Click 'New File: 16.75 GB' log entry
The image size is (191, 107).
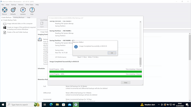click(x=61, y=53)
